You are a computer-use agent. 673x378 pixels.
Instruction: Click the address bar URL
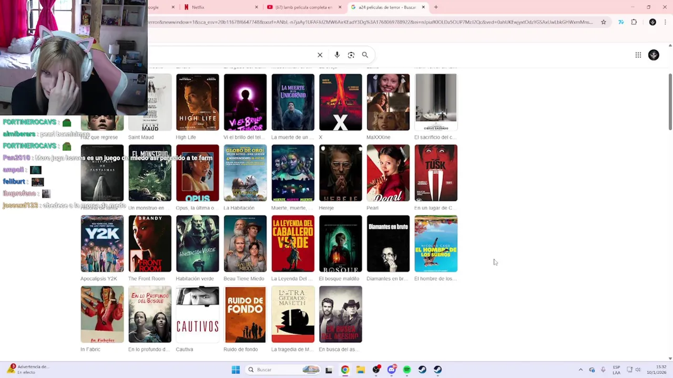[x=371, y=22]
